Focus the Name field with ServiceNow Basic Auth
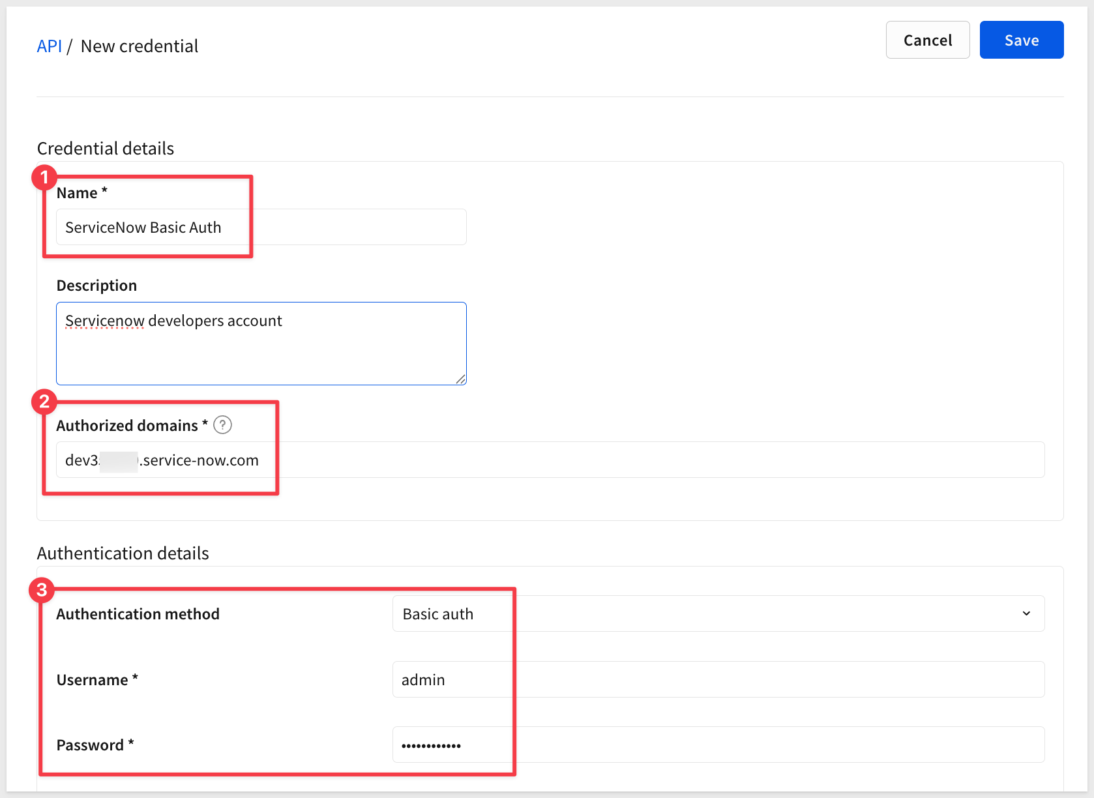 [261, 228]
